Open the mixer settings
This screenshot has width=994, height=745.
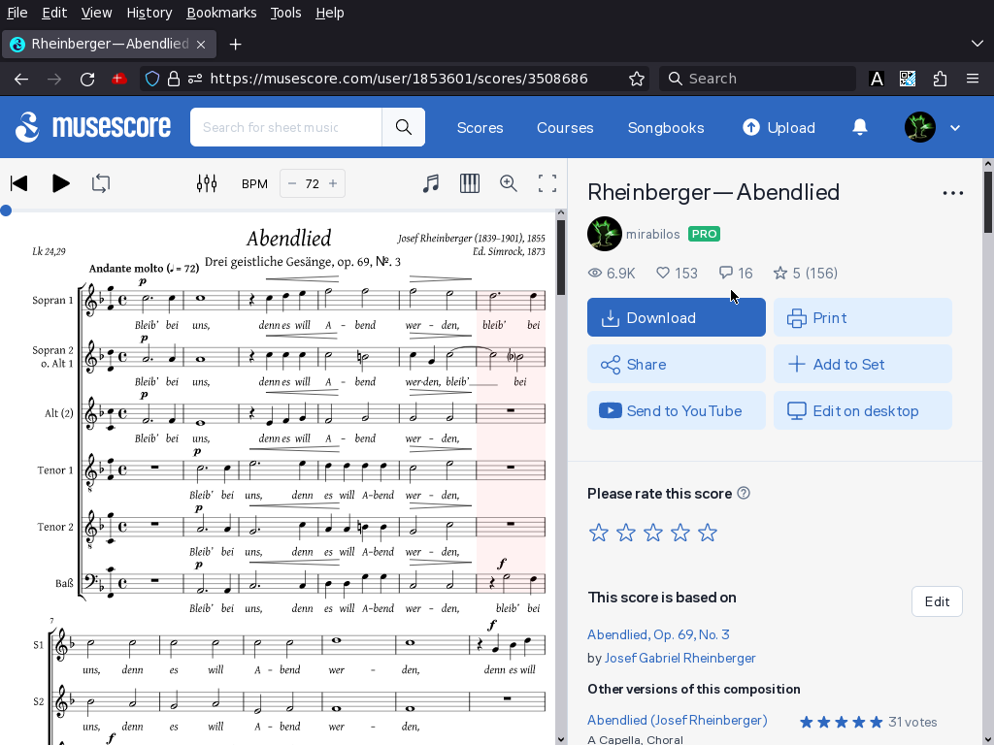[207, 183]
